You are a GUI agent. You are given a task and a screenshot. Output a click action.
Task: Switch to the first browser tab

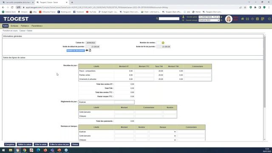tap(17, 3)
